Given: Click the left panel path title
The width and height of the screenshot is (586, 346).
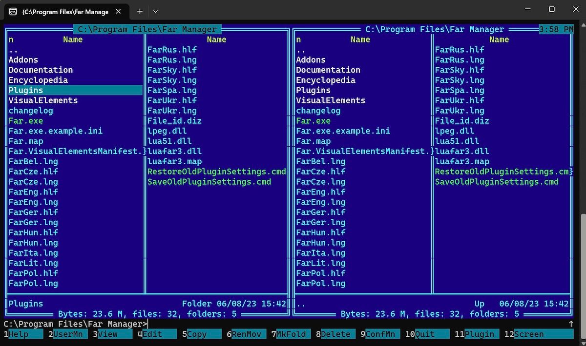Looking at the screenshot, I should (x=147, y=29).
